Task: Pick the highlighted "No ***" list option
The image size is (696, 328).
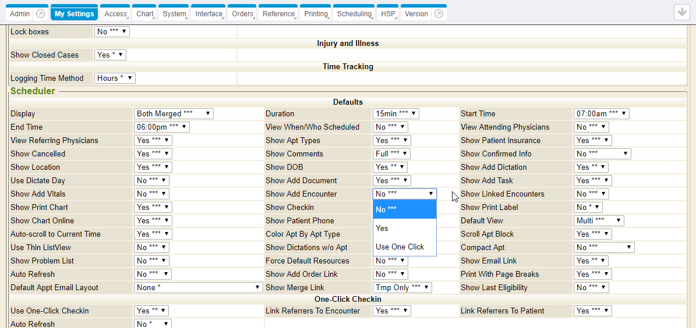Action: (404, 209)
